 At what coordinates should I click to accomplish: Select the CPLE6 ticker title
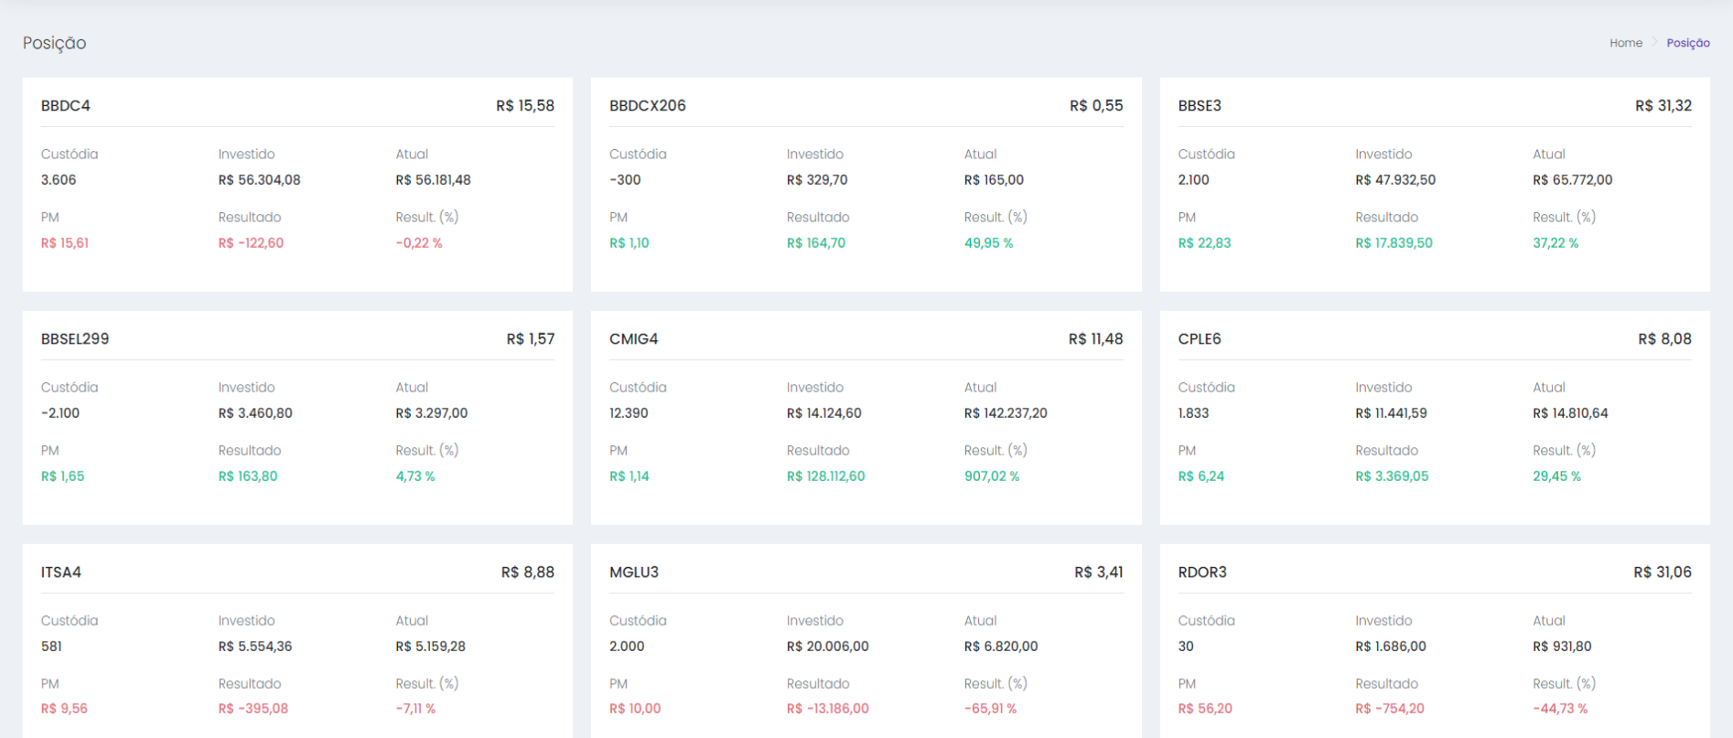[x=1200, y=339]
